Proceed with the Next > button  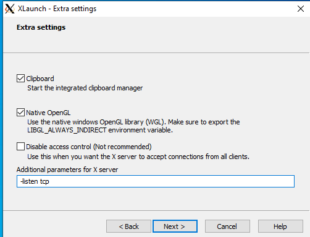tap(175, 226)
